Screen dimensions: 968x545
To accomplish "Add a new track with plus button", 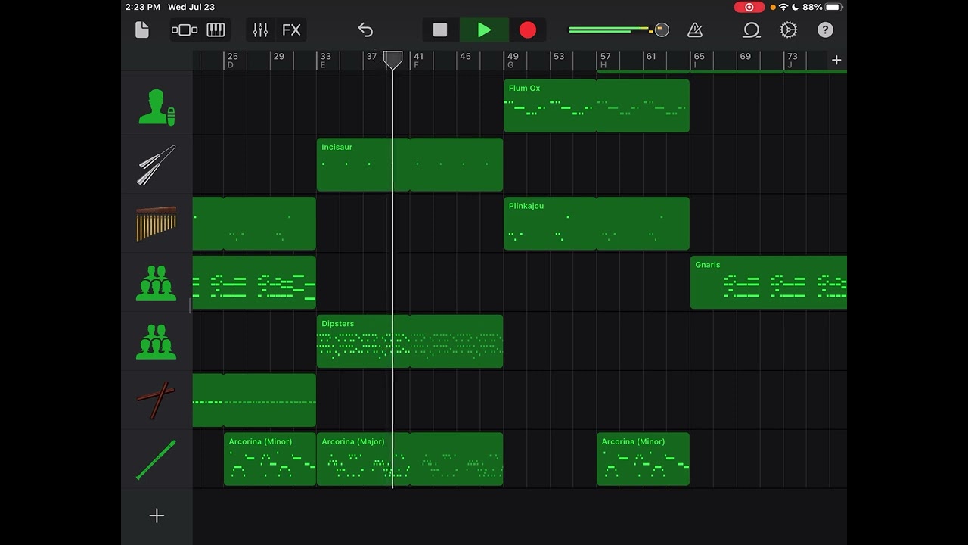I will (x=157, y=515).
